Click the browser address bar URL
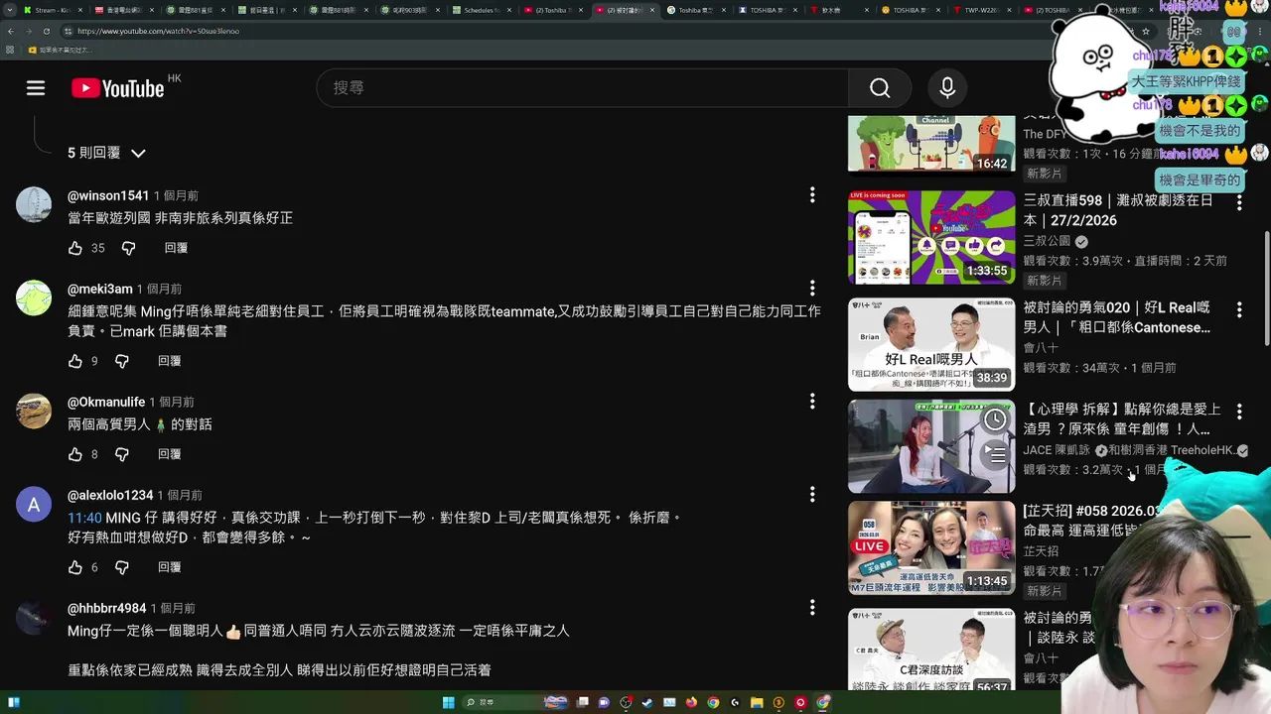This screenshot has width=1271, height=714. (x=159, y=31)
